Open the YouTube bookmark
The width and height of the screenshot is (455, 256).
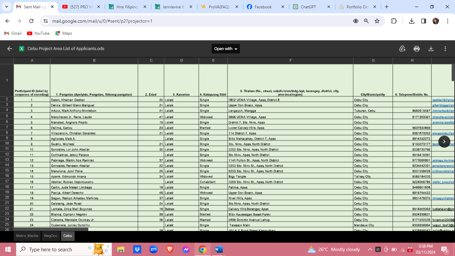point(38,33)
